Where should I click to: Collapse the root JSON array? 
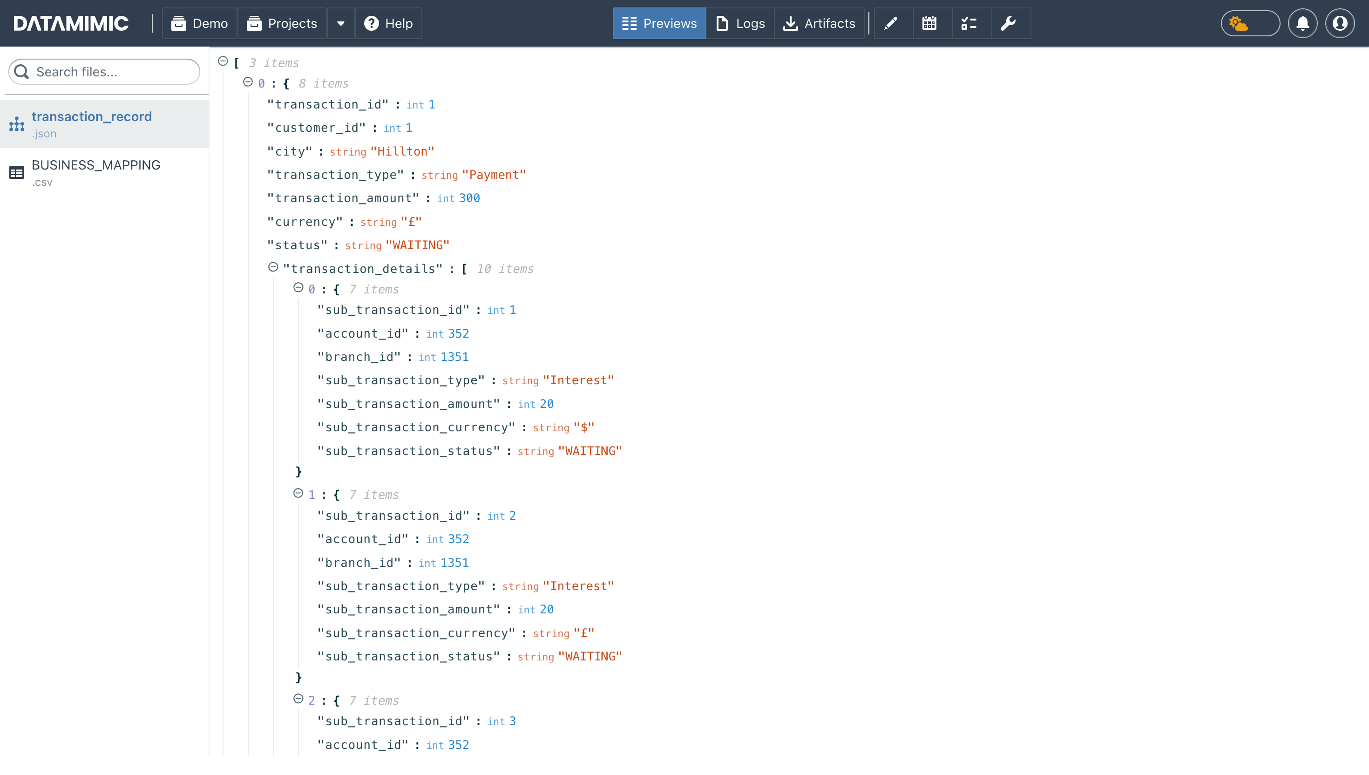coord(224,60)
